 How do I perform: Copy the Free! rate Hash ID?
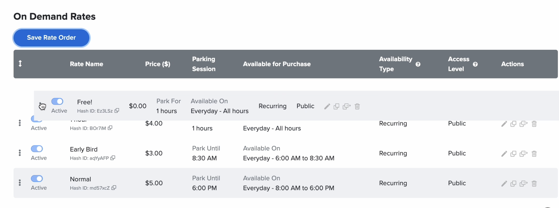(117, 111)
